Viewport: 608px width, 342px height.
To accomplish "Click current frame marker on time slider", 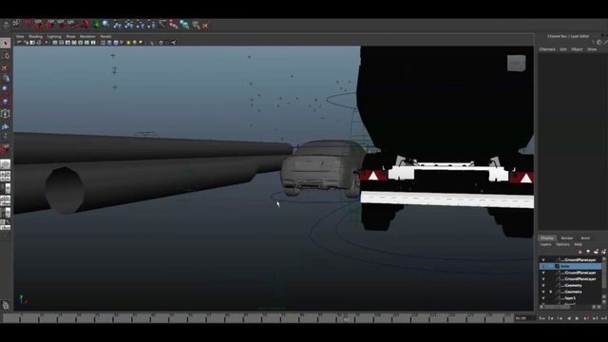I will [x=346, y=318].
